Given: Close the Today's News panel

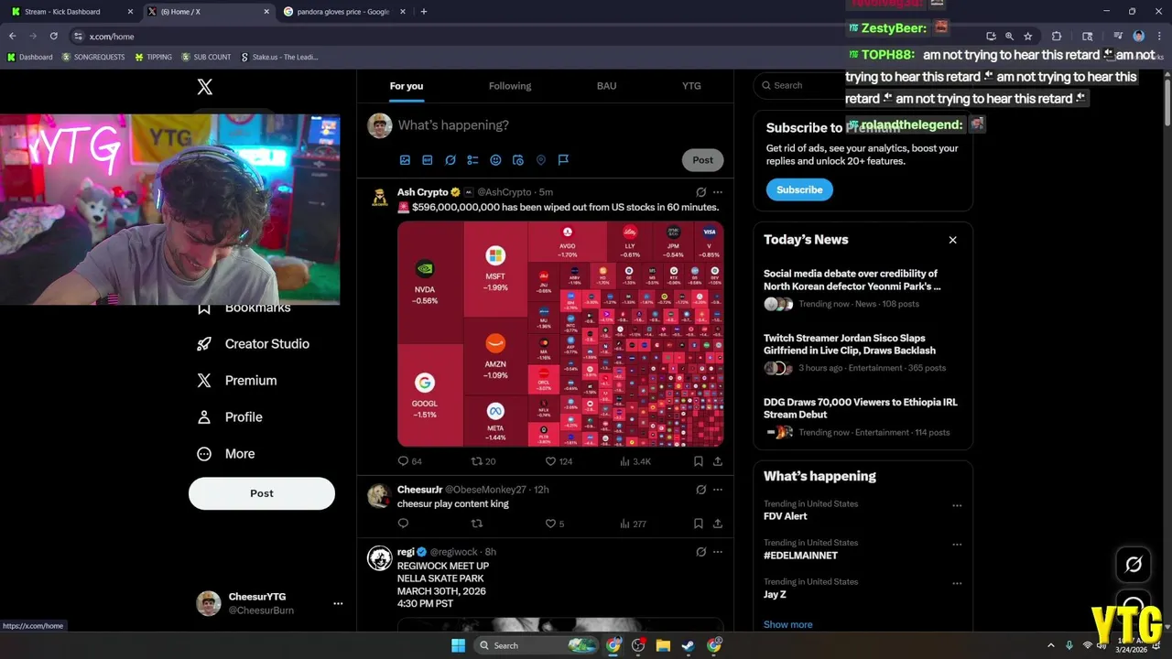Looking at the screenshot, I should coord(952,240).
